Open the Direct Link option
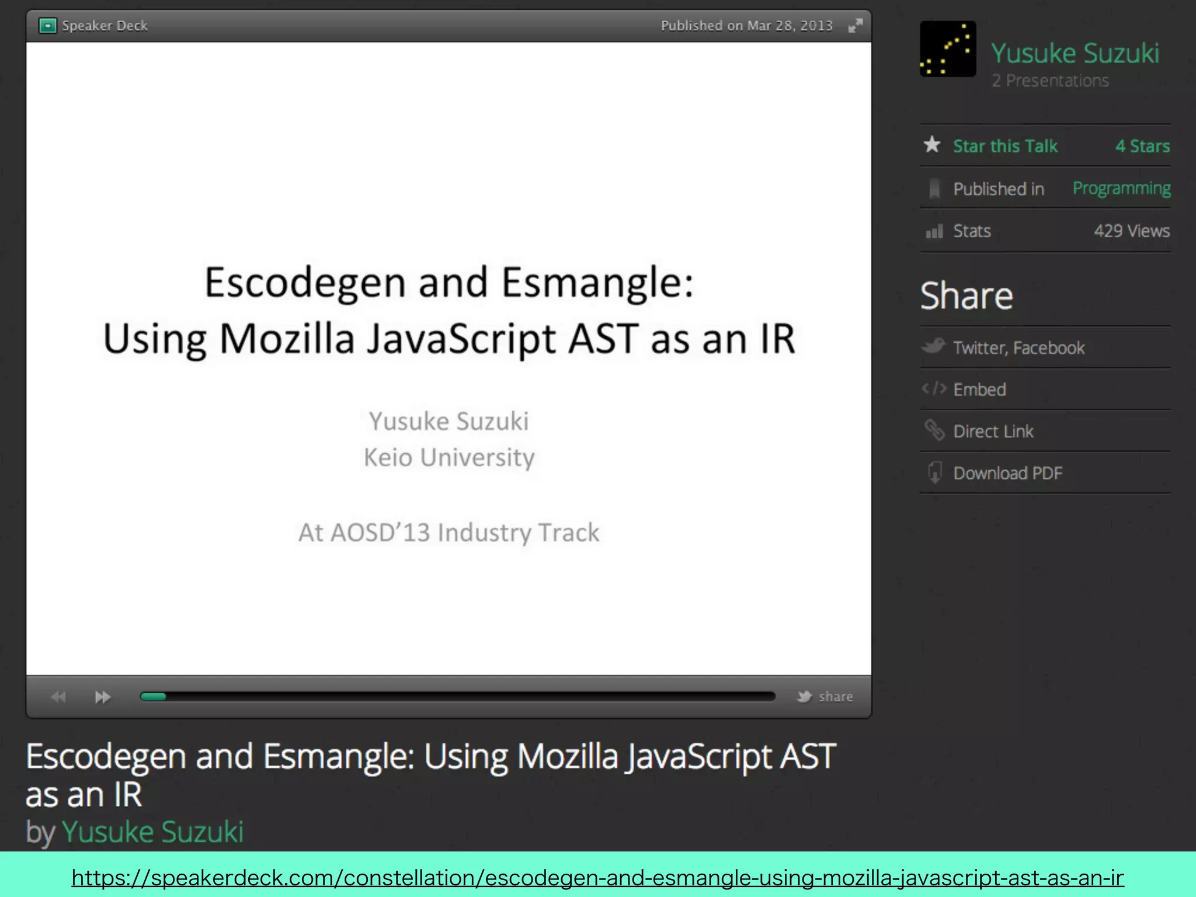This screenshot has height=897, width=1196. (x=993, y=432)
